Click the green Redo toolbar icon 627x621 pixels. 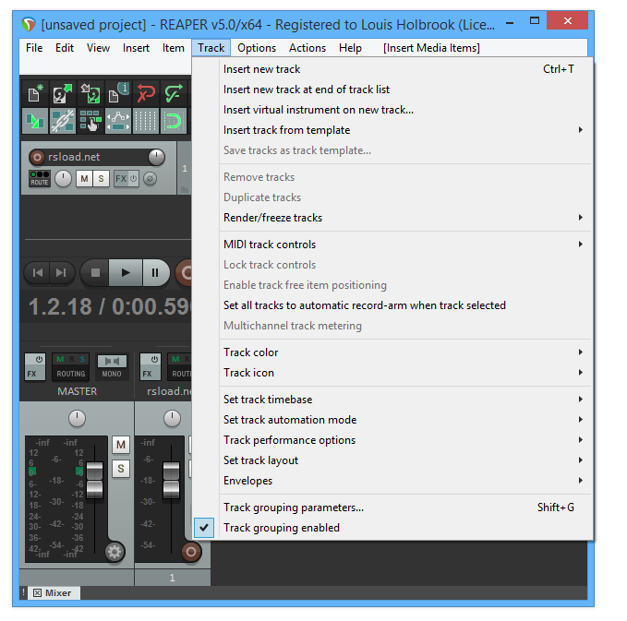(174, 92)
